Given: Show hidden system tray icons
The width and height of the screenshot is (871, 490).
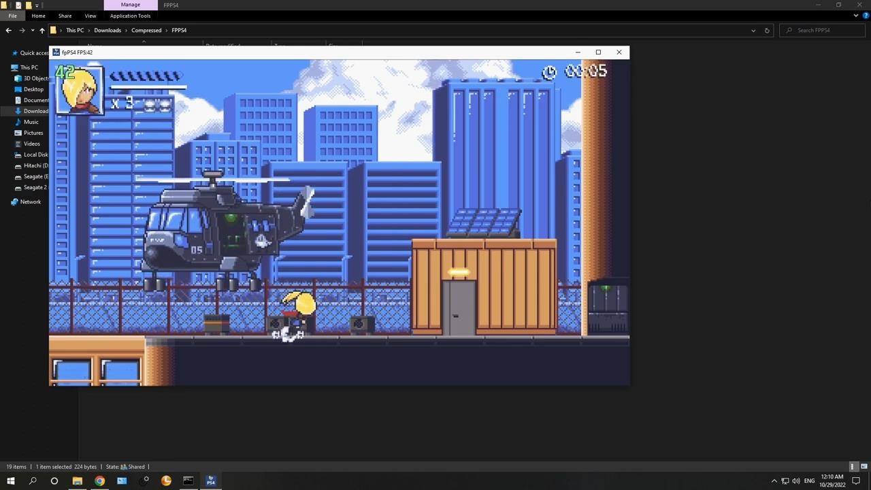Looking at the screenshot, I should click(x=774, y=481).
